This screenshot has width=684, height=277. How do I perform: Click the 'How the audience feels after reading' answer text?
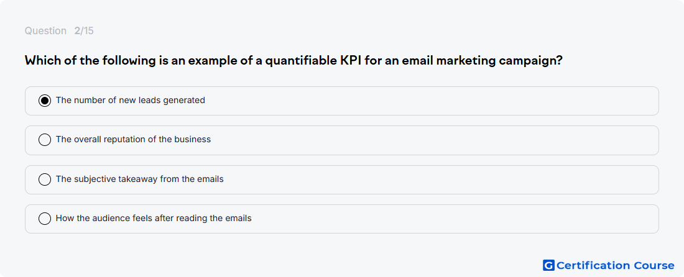(154, 218)
